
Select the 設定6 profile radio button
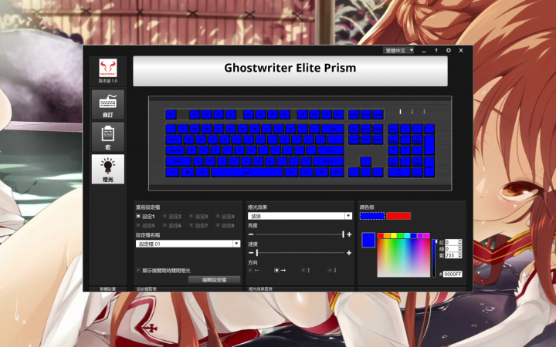164,225
